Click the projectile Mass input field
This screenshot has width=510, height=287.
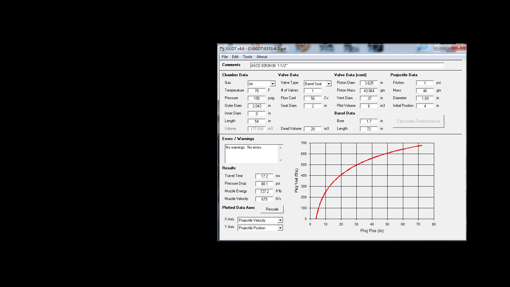[425, 91]
